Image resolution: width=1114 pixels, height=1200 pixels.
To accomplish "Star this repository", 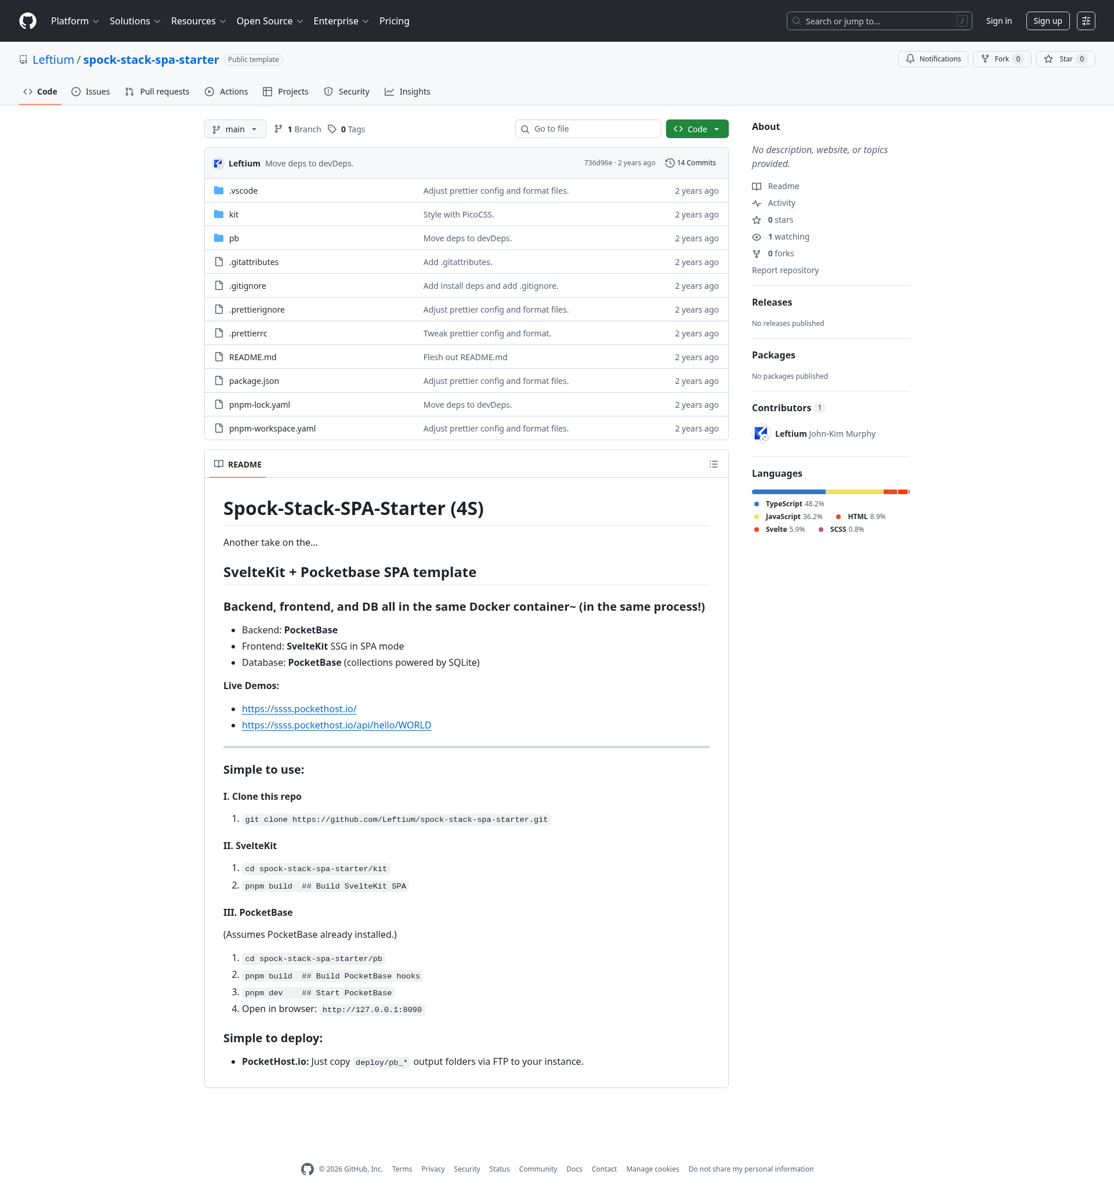I will (1065, 59).
